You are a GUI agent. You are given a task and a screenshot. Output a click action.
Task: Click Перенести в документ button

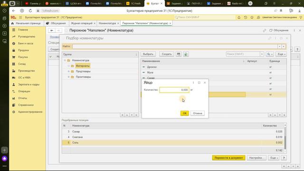click(228, 158)
